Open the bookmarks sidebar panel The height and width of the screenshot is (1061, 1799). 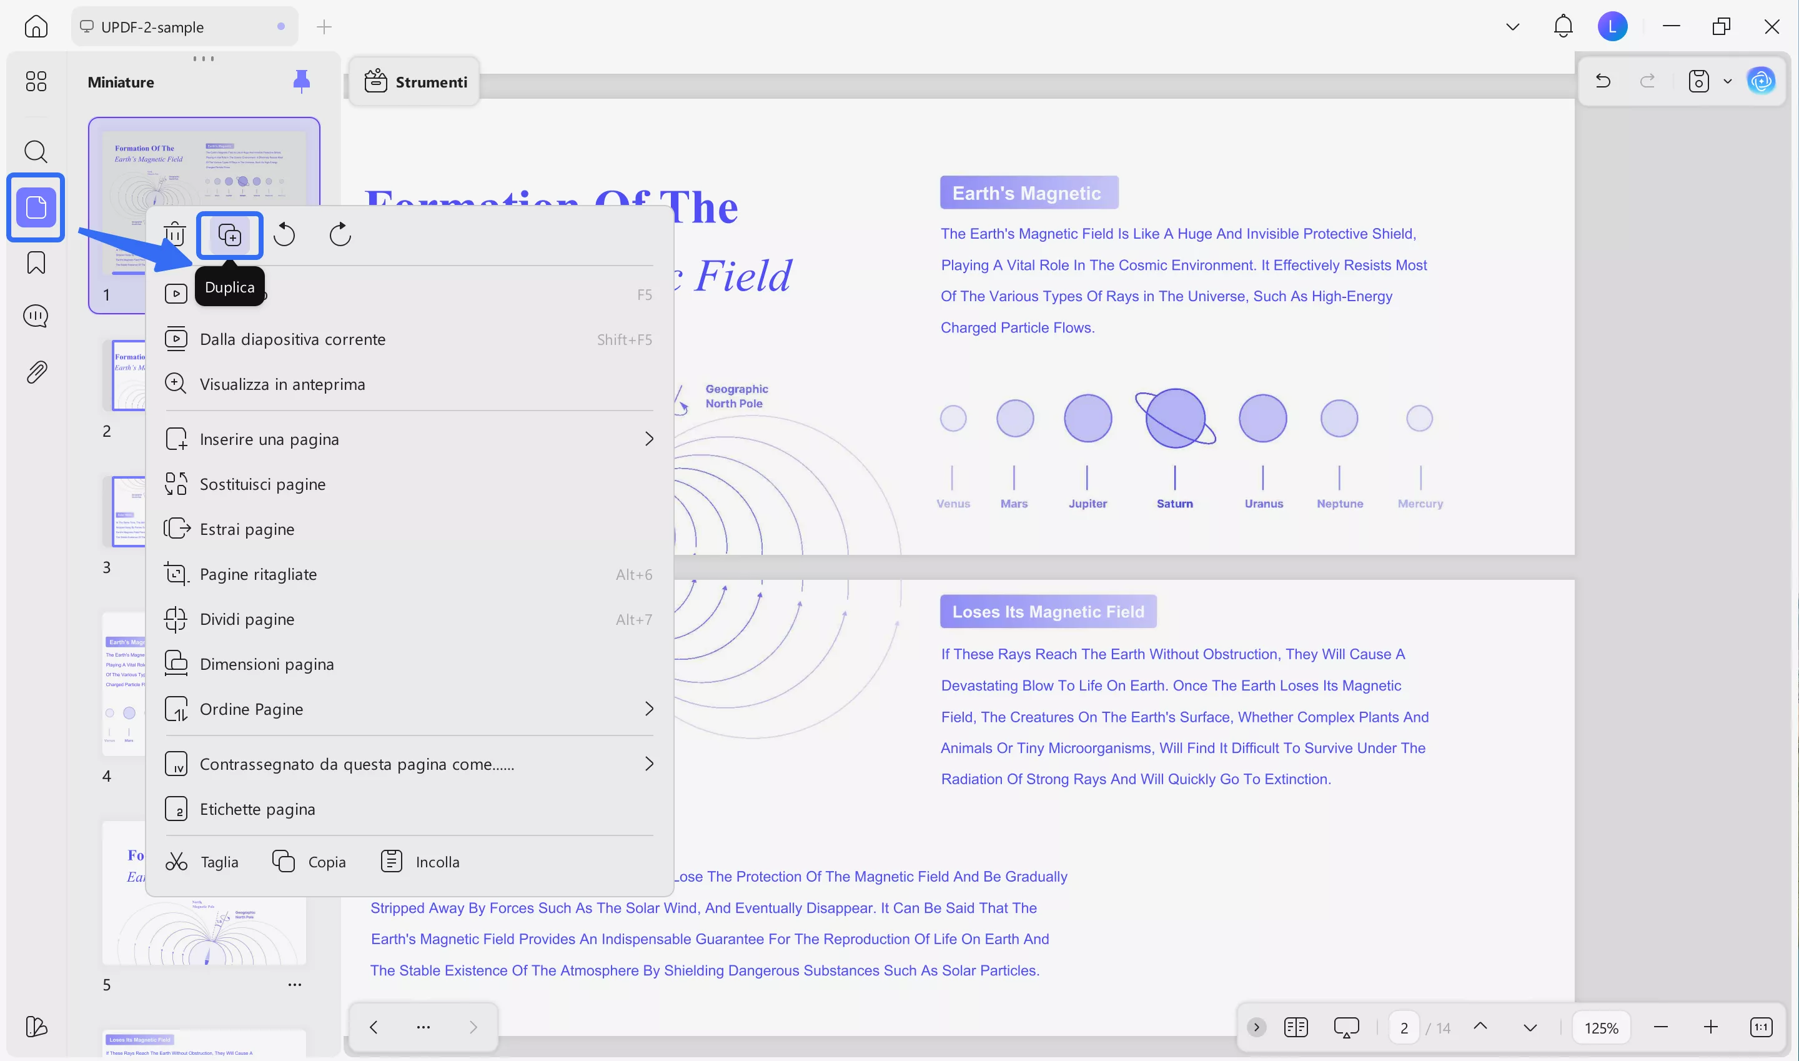[x=36, y=262]
